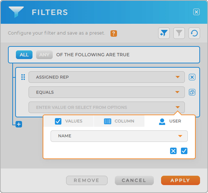
Task: Switch to the COLUMN tab
Action: pyautogui.click(x=119, y=121)
